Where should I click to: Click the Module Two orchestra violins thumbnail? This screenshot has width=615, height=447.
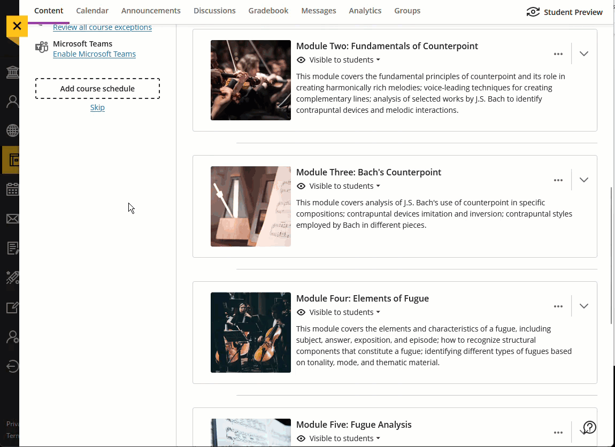pyautogui.click(x=251, y=80)
